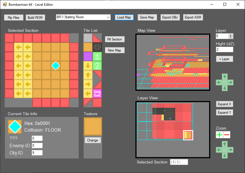Select the pink Unk 0xE tile
The image size is (245, 173).
[97, 93]
